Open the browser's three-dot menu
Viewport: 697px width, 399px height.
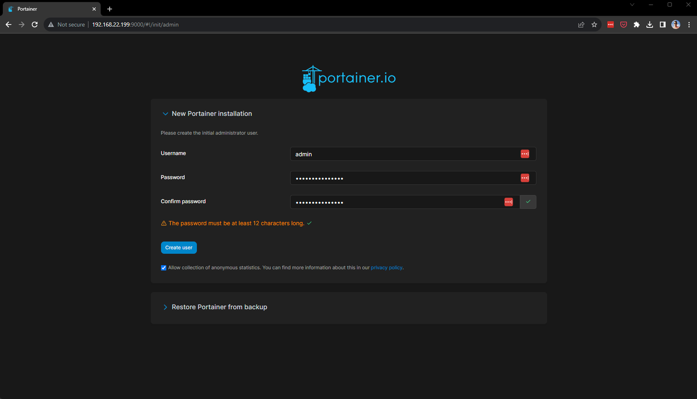(x=689, y=24)
